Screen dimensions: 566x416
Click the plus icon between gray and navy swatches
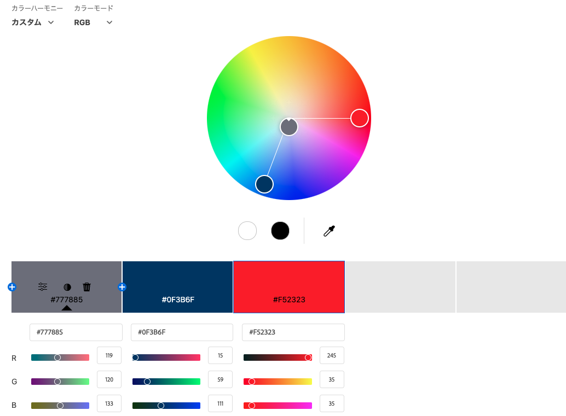(x=122, y=287)
